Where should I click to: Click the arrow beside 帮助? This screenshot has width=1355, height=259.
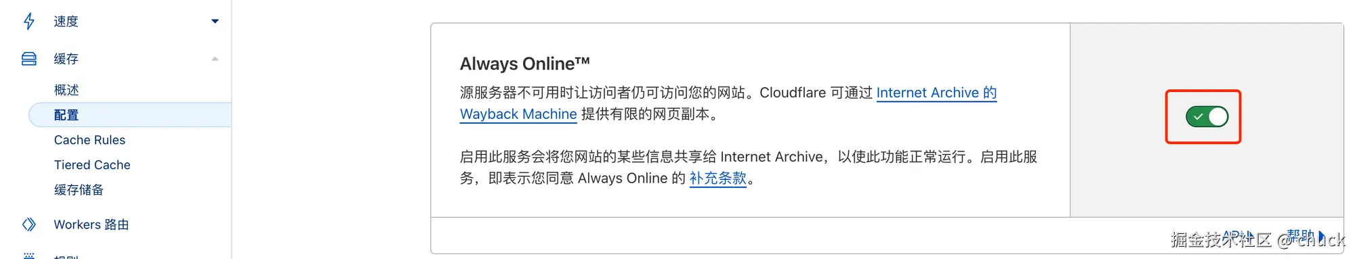(x=1322, y=236)
